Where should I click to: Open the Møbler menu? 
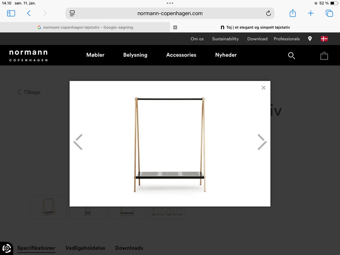coord(95,55)
